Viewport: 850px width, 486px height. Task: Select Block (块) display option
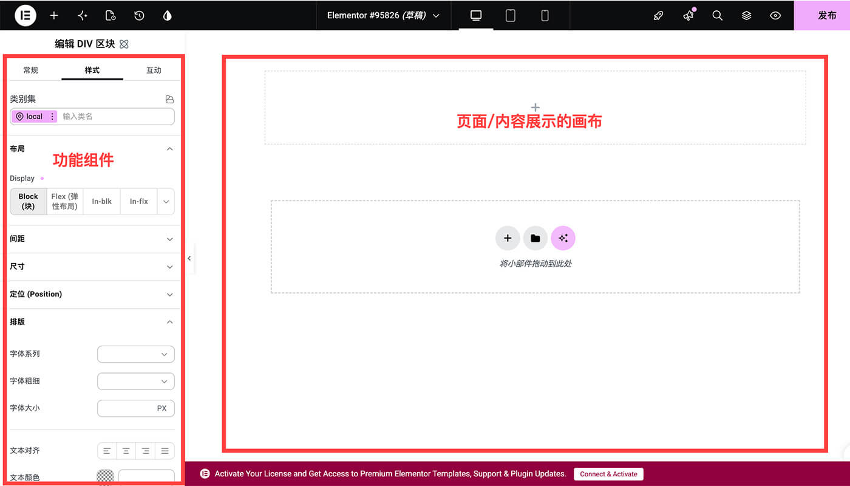[x=29, y=202]
